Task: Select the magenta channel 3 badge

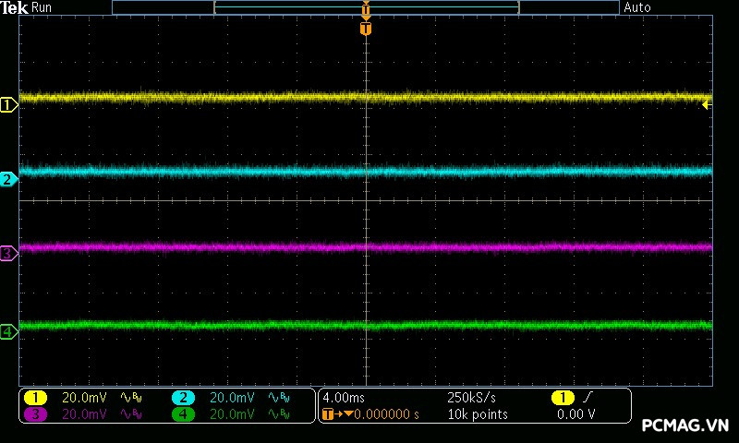Action: [x=35, y=414]
